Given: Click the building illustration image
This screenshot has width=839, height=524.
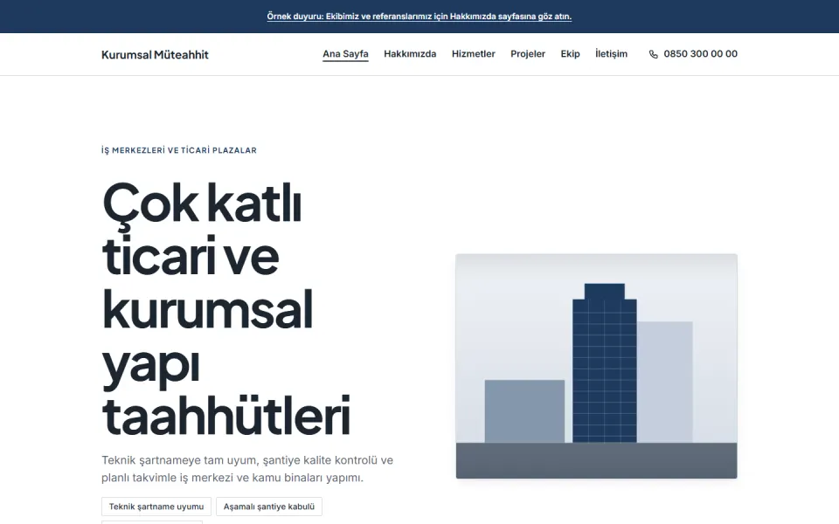Looking at the screenshot, I should (597, 366).
